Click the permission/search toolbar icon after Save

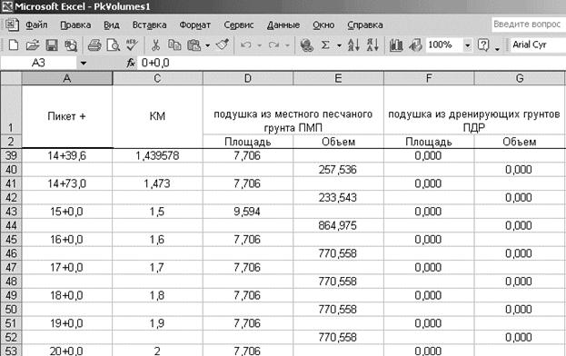pyautogui.click(x=71, y=45)
